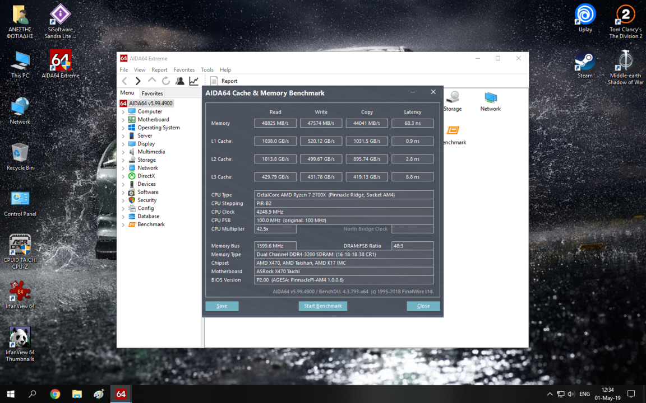
Task: Click the Save button in benchmark dialog
Action: click(x=222, y=306)
